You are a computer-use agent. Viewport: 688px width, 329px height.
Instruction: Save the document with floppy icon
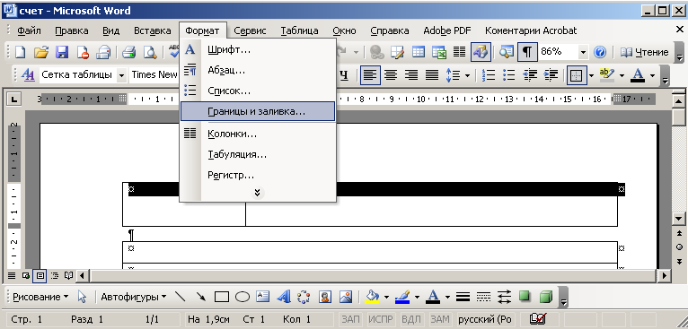(62, 52)
